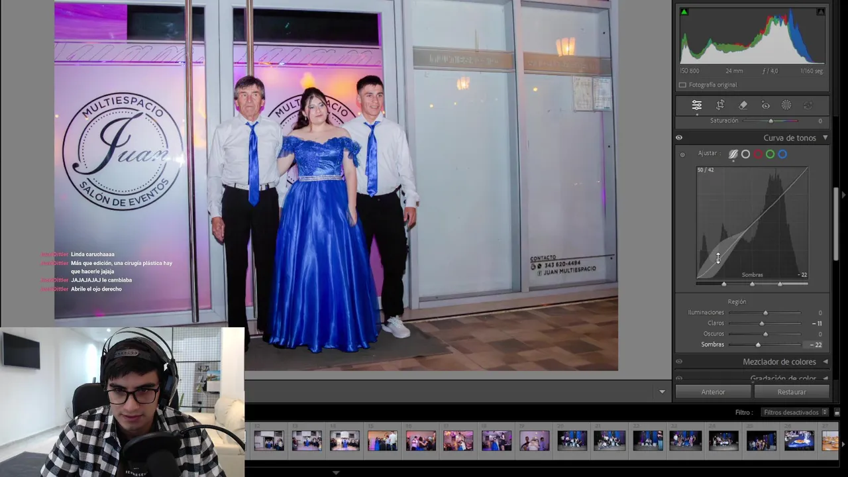848x477 pixels.
Task: Select the Red eye correction tool
Action: tap(765, 105)
